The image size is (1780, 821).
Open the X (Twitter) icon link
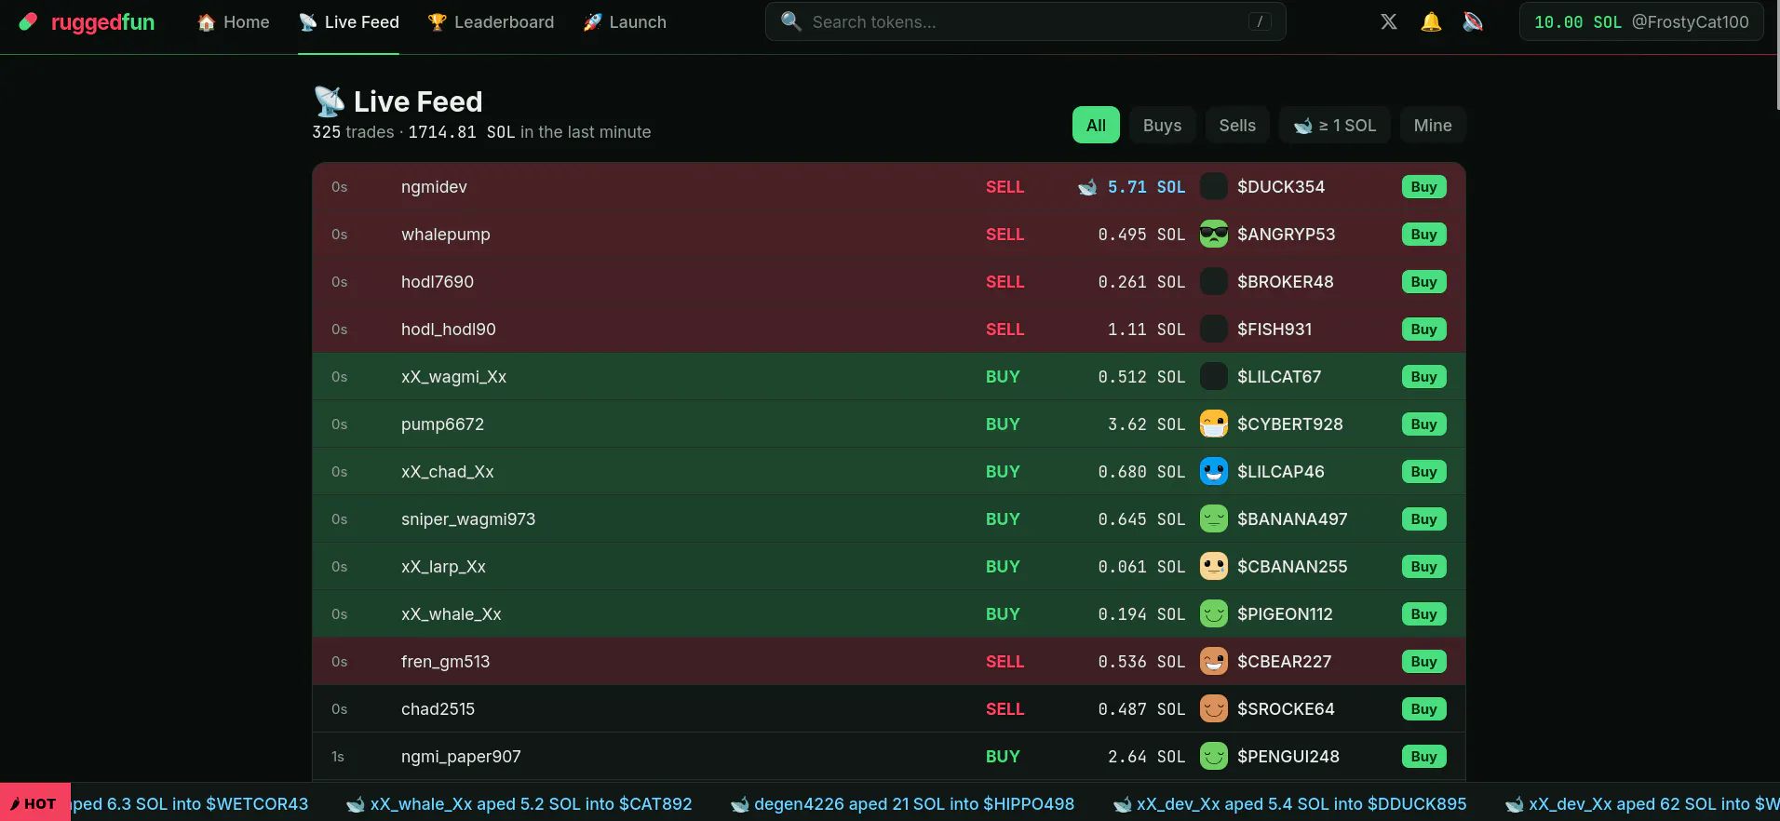coord(1388,21)
